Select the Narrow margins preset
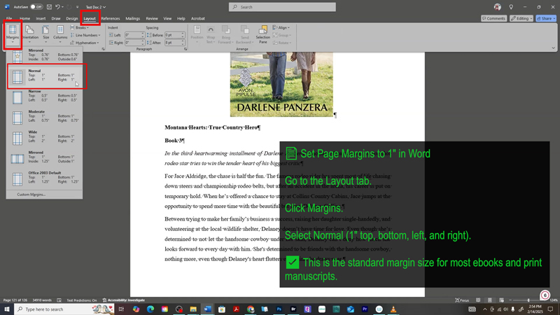This screenshot has height=315, width=560. coord(45,97)
